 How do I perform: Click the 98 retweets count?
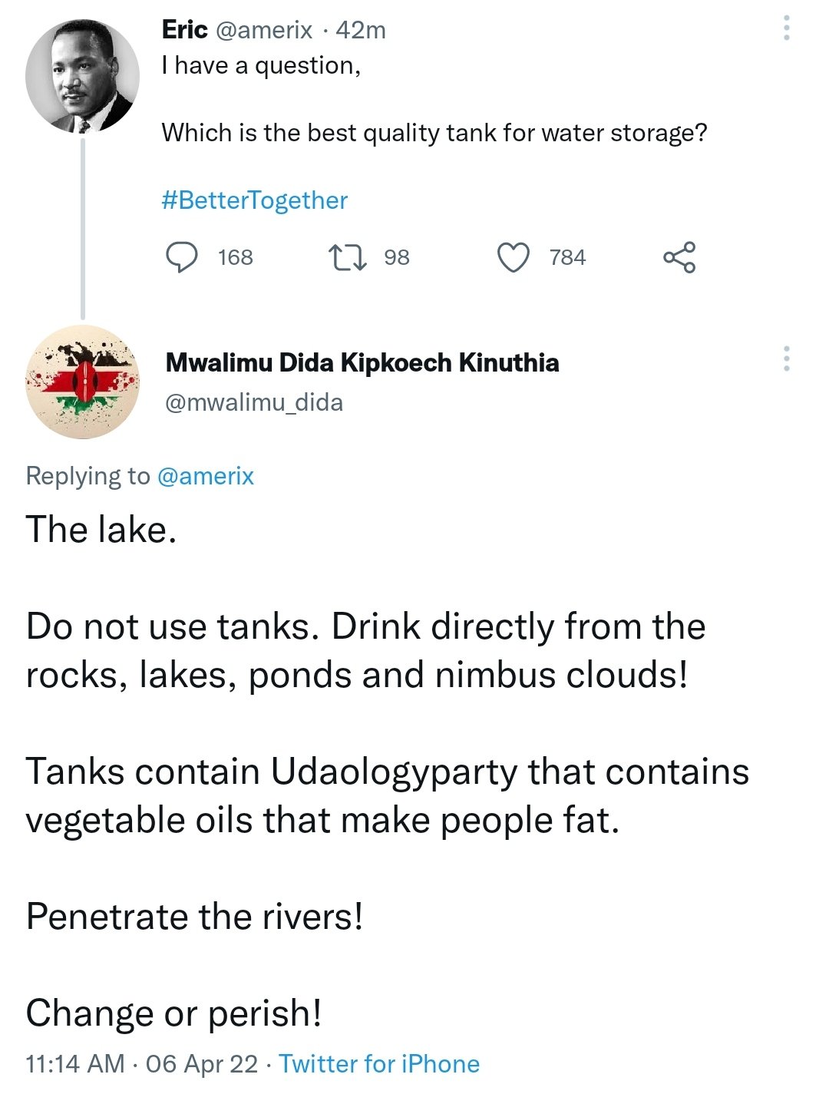pyautogui.click(x=397, y=257)
